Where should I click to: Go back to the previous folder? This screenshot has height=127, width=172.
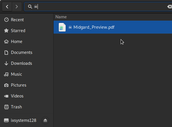pos(7,6)
